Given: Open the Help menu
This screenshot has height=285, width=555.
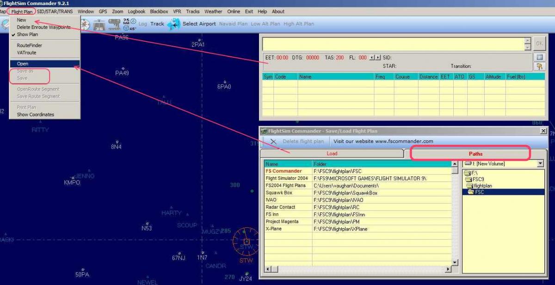Looking at the screenshot, I should [x=262, y=12].
